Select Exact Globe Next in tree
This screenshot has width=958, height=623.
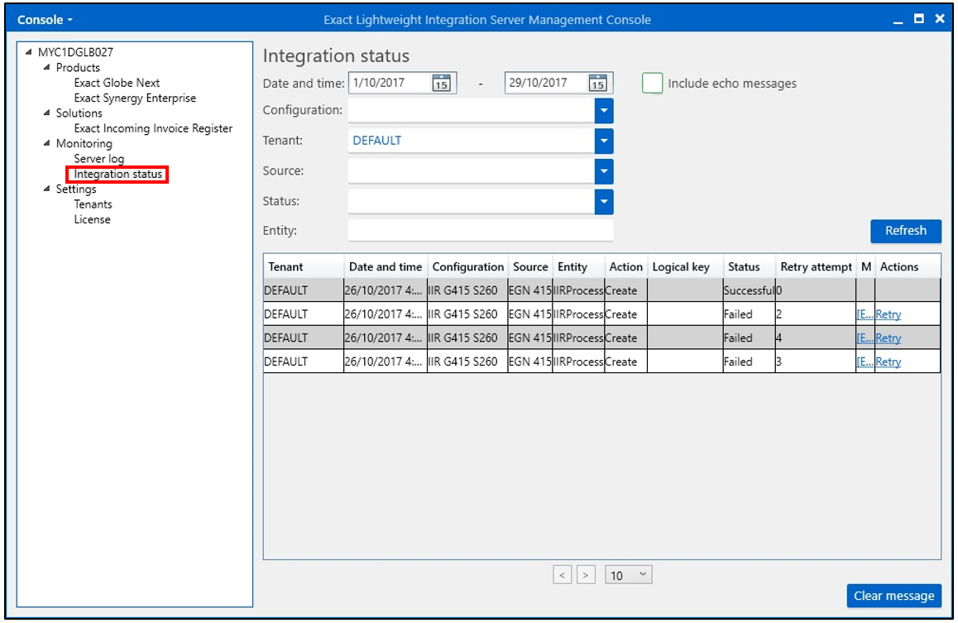(x=117, y=83)
